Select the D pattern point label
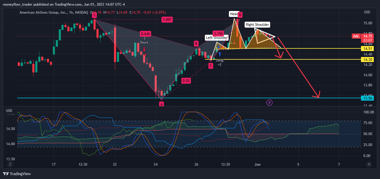The width and height of the screenshot is (380, 179). [x=240, y=15]
